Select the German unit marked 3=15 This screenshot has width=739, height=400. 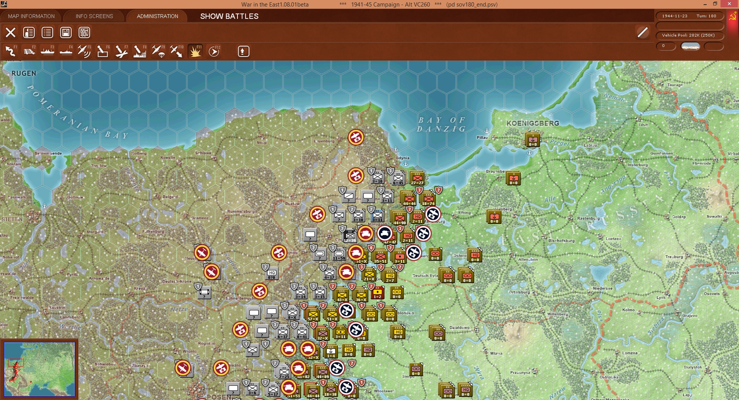pyautogui.click(x=320, y=292)
